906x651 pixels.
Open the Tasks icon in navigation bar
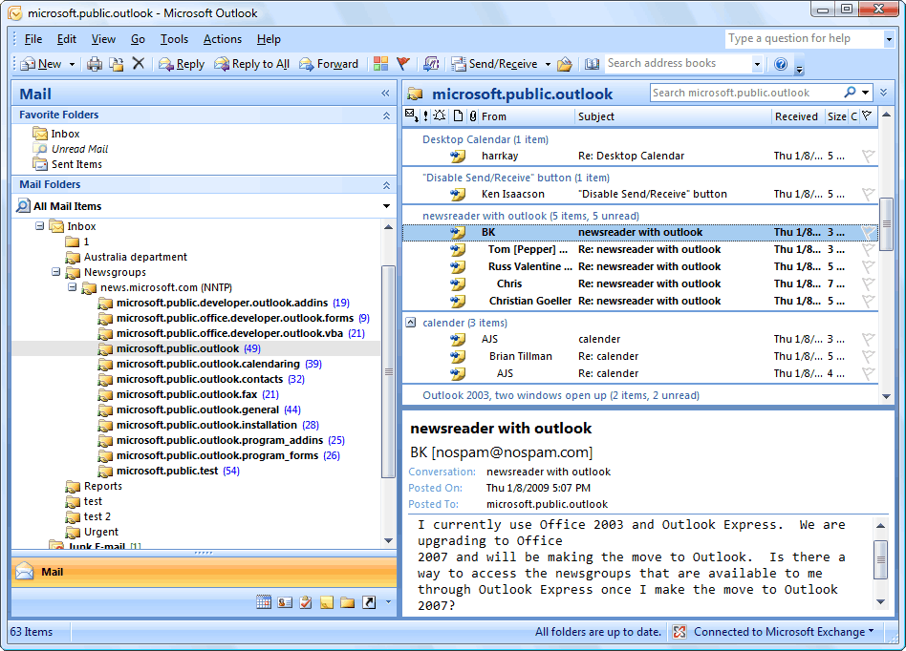pyautogui.click(x=306, y=602)
